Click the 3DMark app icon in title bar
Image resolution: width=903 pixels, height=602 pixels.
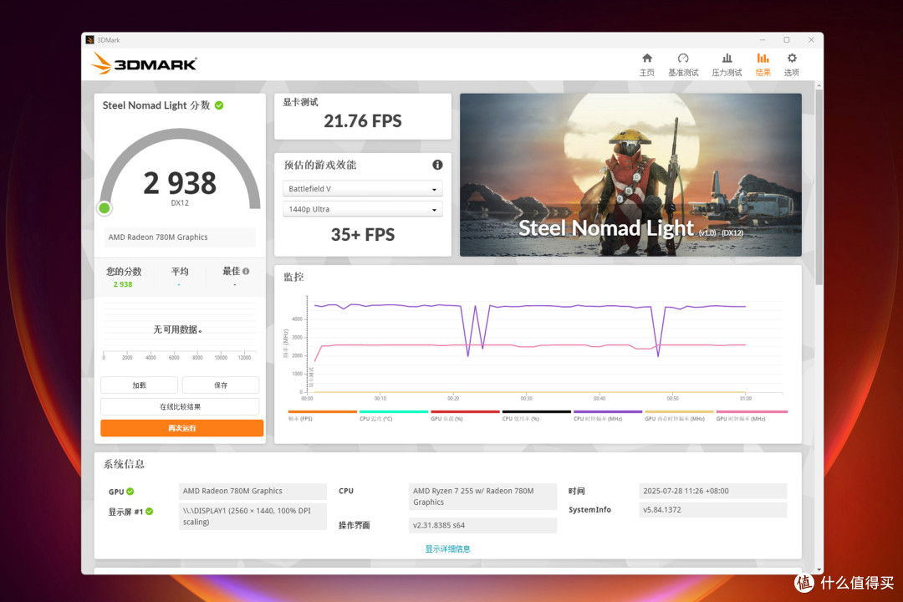point(89,40)
